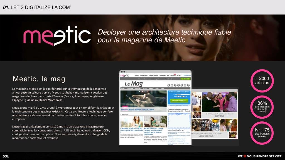Click the Facebook icon beside Le Mag logo
The height and width of the screenshot is (160, 285).
(169, 85)
